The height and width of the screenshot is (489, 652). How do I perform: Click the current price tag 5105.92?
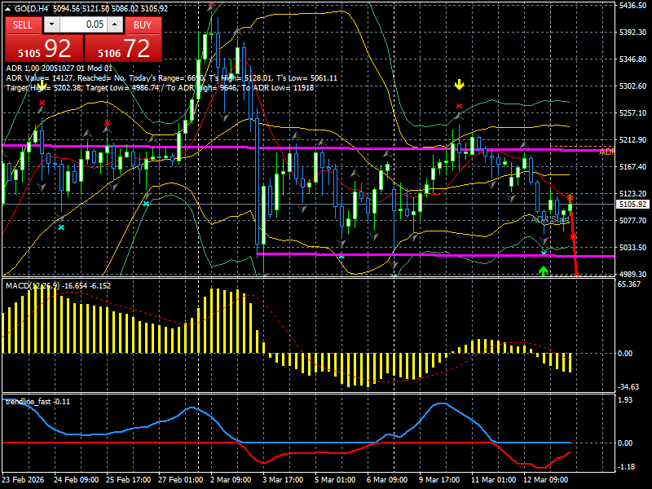(x=632, y=205)
